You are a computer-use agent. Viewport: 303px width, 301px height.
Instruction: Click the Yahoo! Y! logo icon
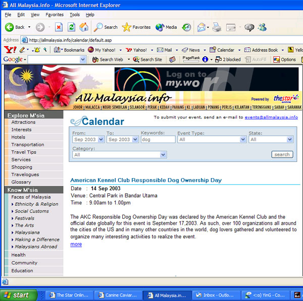(10, 50)
